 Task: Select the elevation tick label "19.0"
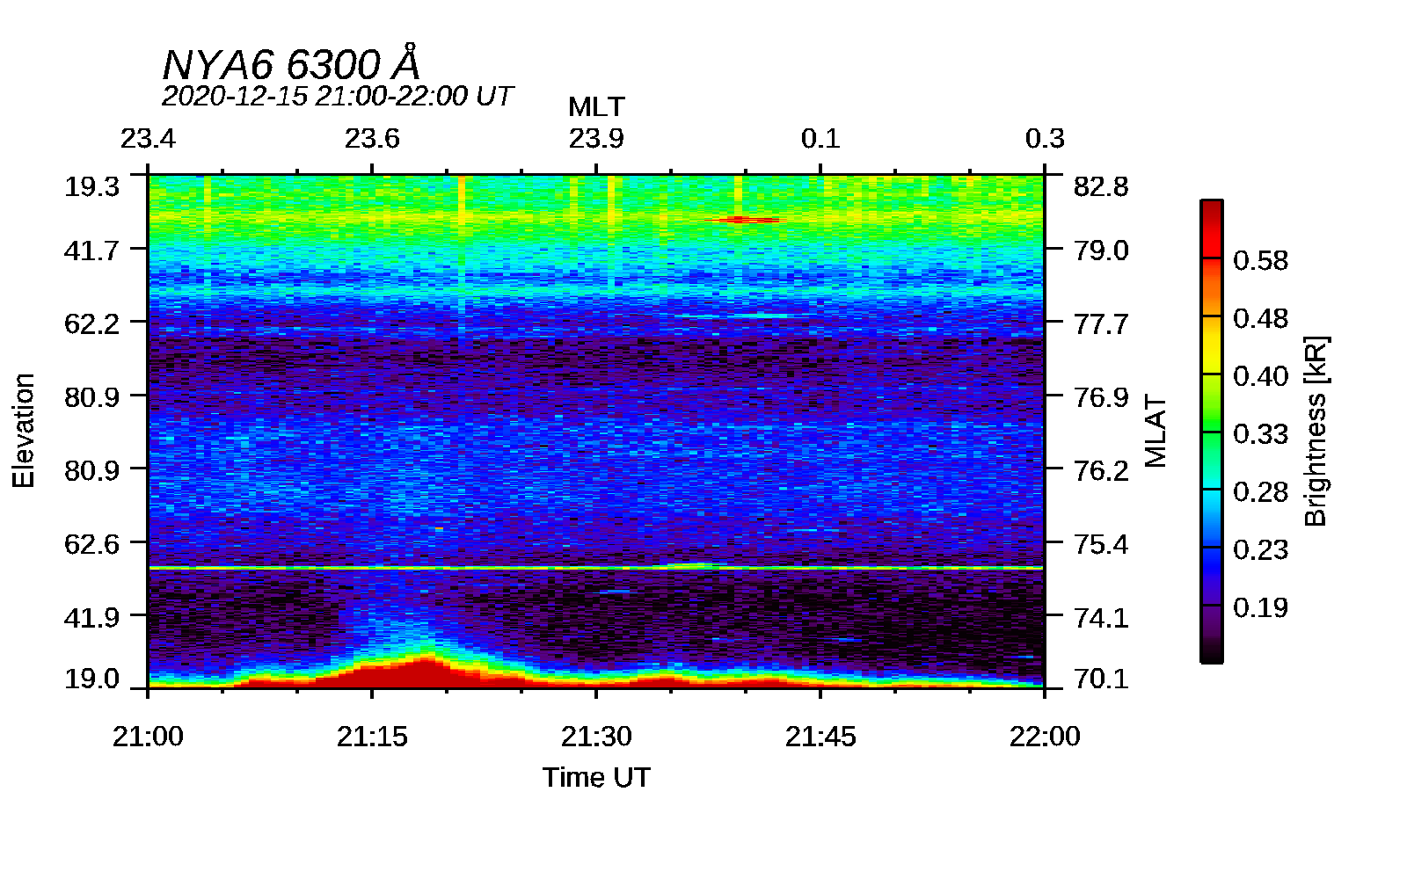point(91,679)
